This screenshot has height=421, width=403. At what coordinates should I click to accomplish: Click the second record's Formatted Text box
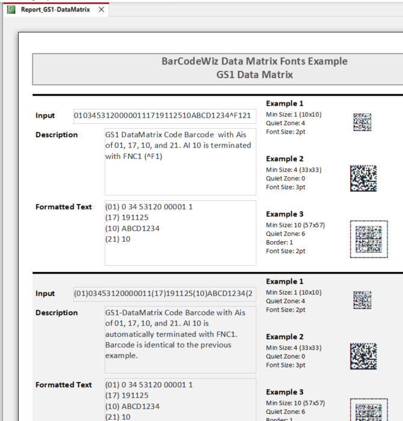click(180, 400)
